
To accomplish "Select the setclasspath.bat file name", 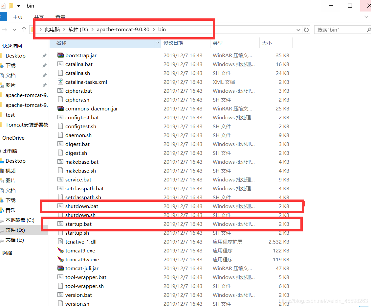I will coord(84,188).
